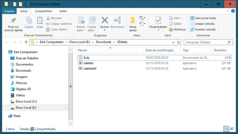Click Editar in the ribbon

pyautogui.click(x=175, y=24)
